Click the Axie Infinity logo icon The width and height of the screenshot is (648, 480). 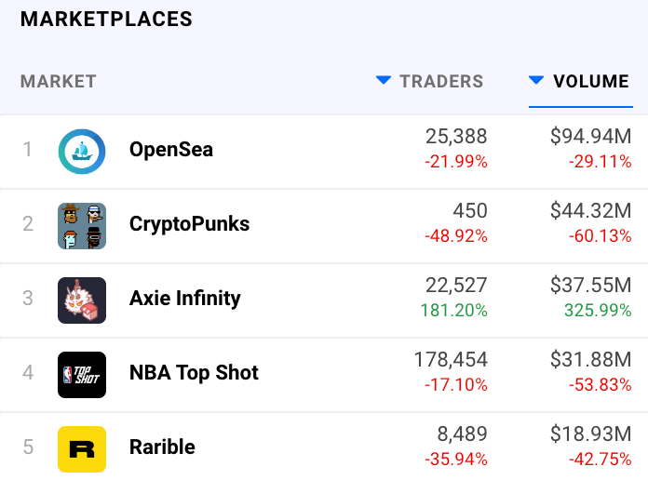[82, 300]
